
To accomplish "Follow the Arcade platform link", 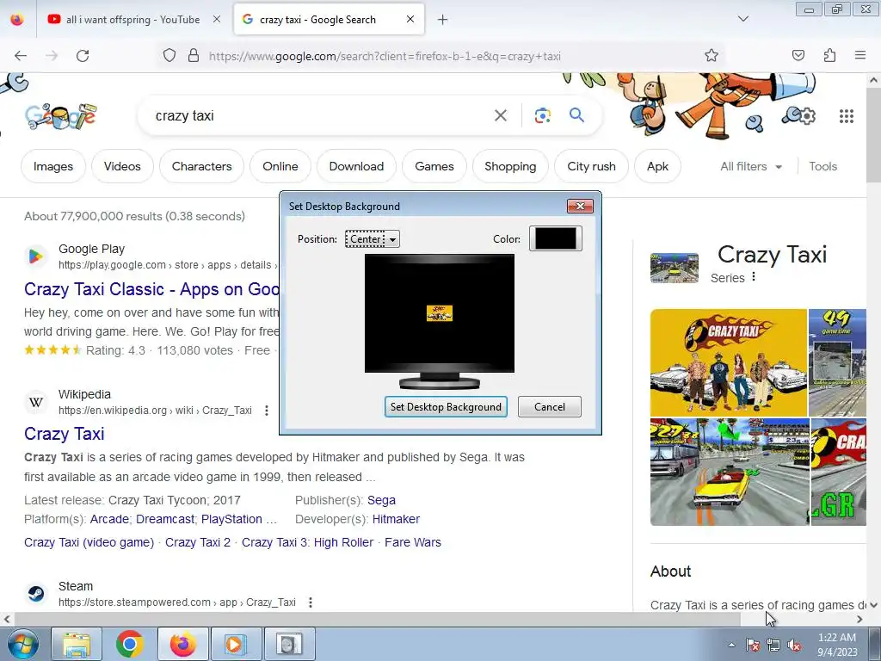I will click(109, 519).
